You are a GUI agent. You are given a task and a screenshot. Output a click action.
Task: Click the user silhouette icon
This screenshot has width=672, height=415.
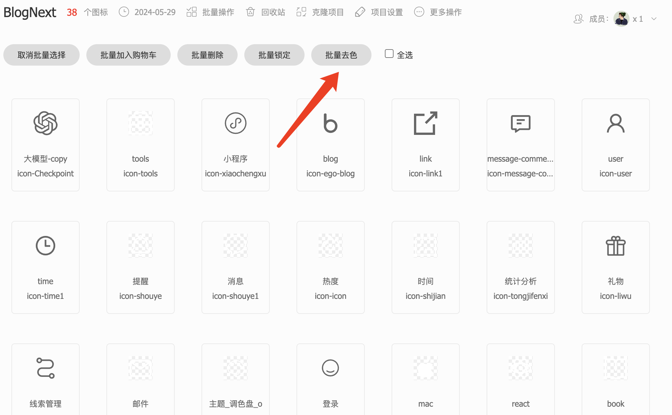click(616, 123)
